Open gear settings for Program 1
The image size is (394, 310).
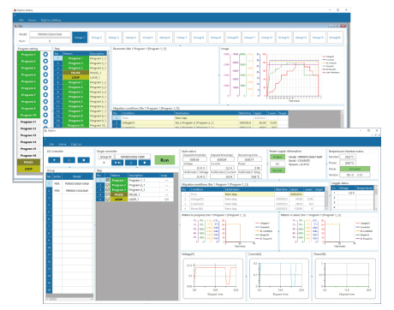[45, 54]
